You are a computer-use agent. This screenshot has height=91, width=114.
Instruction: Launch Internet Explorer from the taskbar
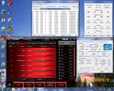8,89
